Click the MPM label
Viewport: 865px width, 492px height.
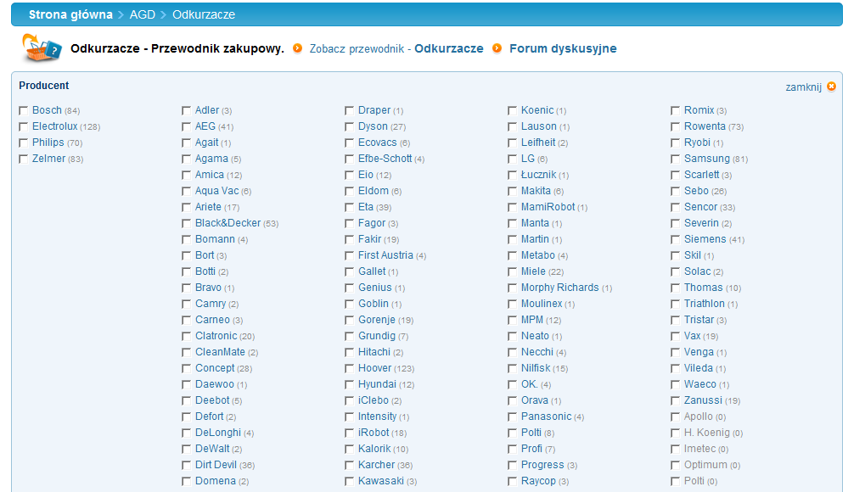(x=532, y=320)
